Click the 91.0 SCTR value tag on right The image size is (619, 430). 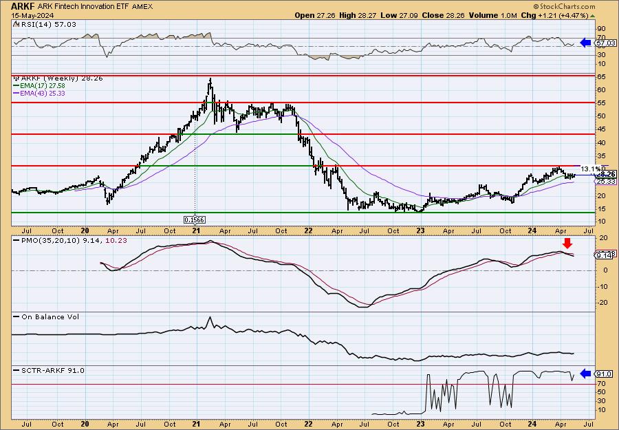[x=605, y=374]
